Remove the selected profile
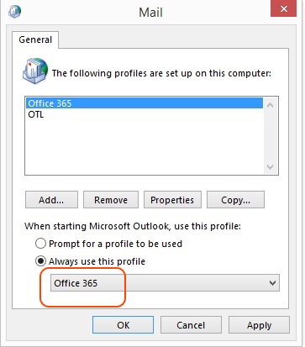The image size is (305, 347). point(111,200)
